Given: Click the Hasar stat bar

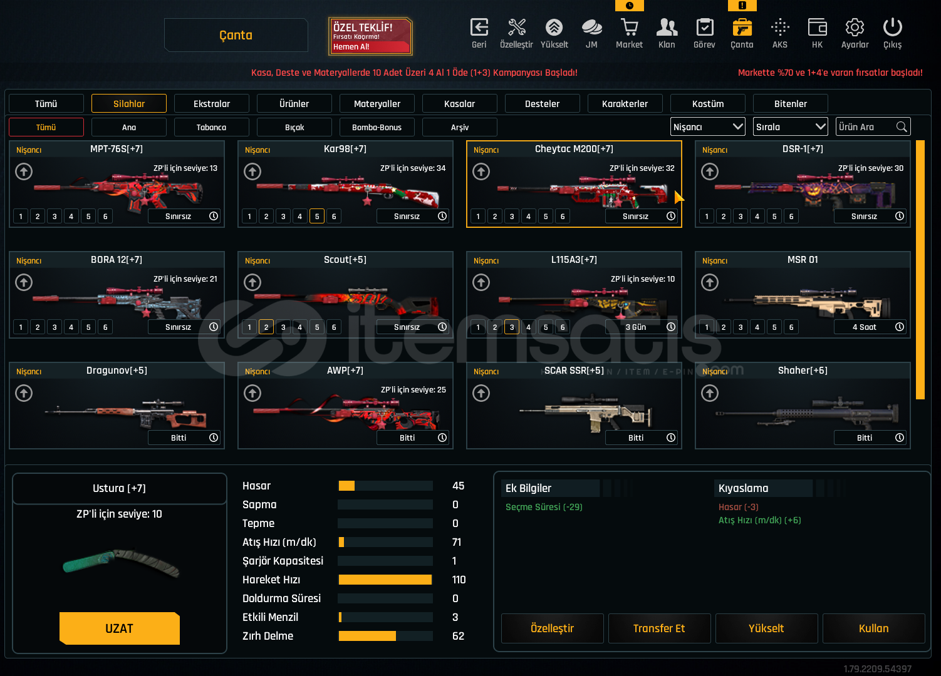Looking at the screenshot, I should [x=385, y=486].
